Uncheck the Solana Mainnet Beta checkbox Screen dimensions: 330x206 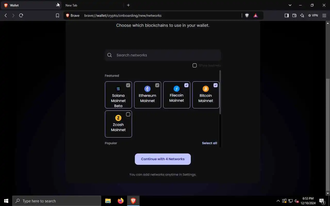[x=128, y=85]
